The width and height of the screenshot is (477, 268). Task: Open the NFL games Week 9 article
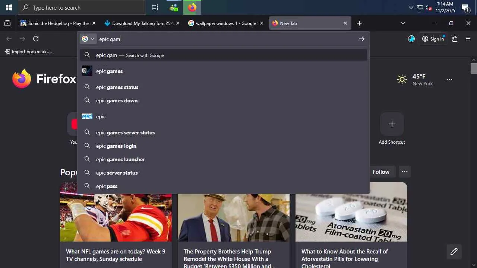(116, 255)
